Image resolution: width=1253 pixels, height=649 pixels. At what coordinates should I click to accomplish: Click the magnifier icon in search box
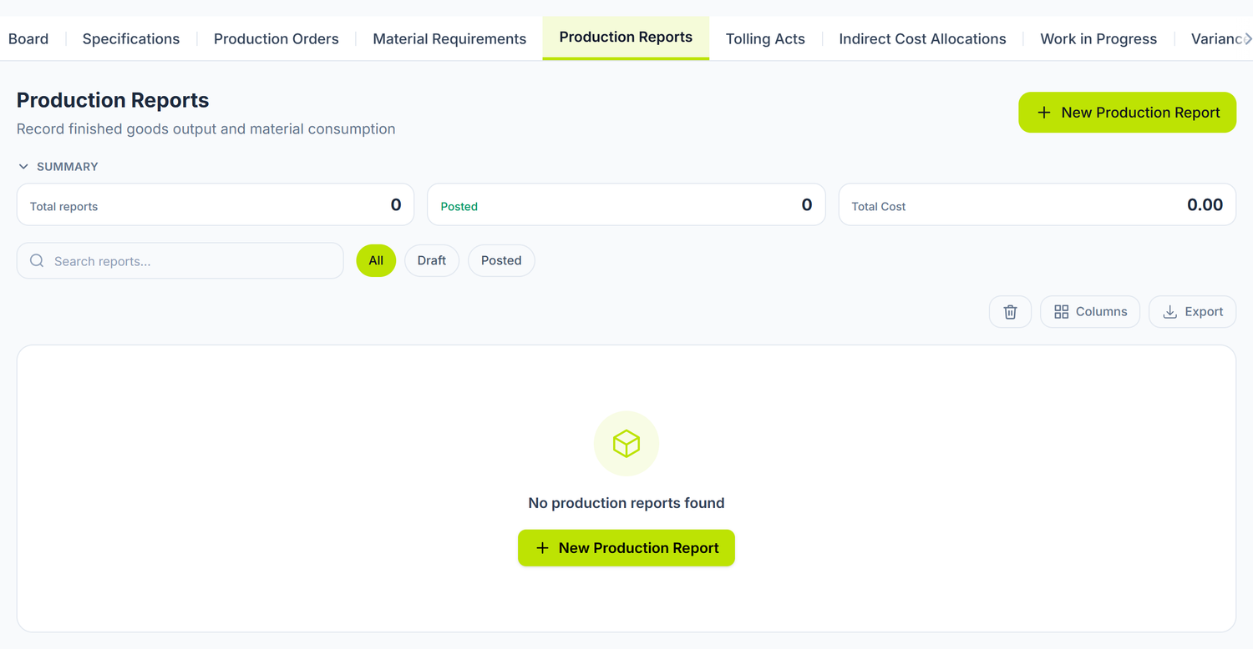pos(37,261)
